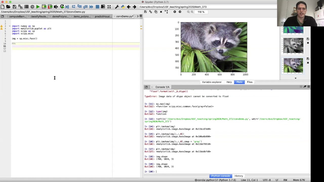Open the demoPolyno editor tab
This screenshot has width=324, height=182.
60,16
